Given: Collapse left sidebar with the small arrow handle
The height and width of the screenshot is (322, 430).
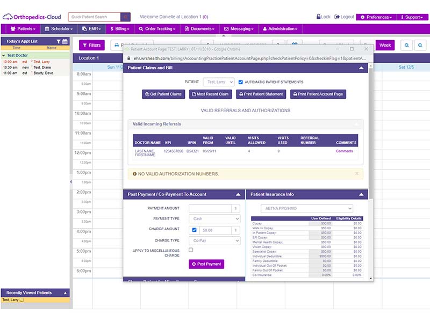Looking at the screenshot, I should tap(71, 181).
